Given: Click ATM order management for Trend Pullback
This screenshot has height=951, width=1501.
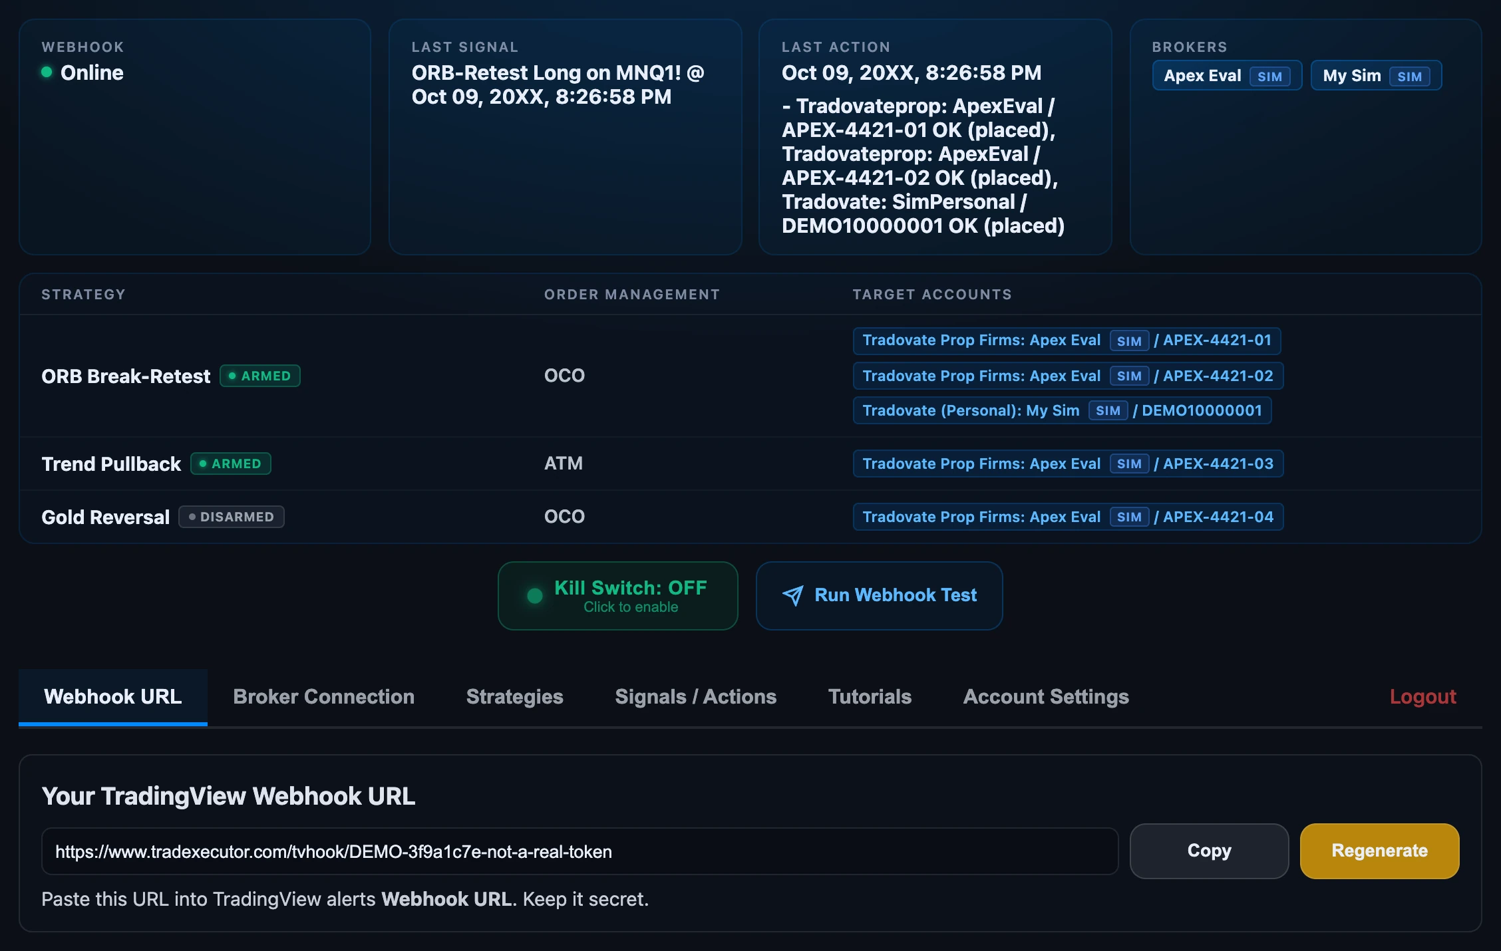Looking at the screenshot, I should (x=564, y=463).
